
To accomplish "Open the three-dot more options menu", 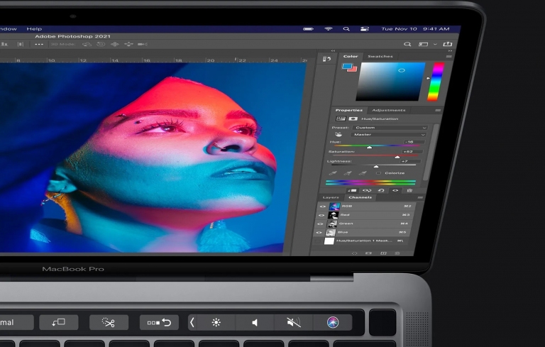I will [39, 44].
